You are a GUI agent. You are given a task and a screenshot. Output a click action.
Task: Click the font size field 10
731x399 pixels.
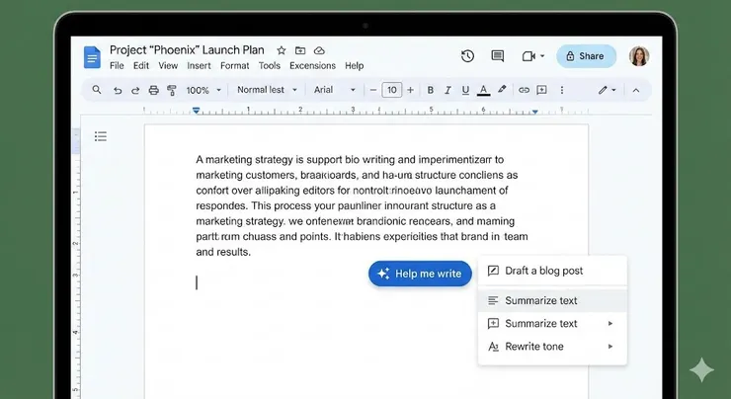tap(391, 90)
